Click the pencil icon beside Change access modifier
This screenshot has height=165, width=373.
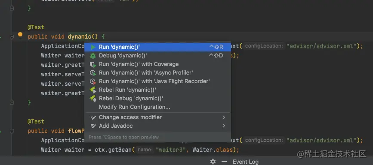tap(93, 117)
